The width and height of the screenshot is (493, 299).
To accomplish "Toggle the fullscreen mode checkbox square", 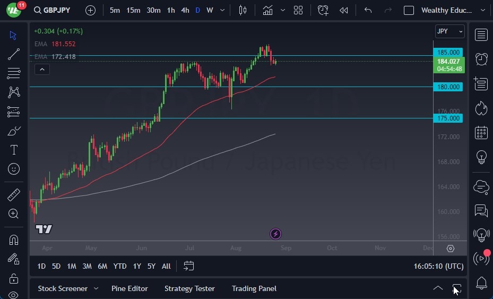I will [x=409, y=10].
